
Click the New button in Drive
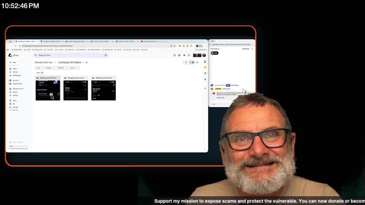pyautogui.click(x=13, y=62)
